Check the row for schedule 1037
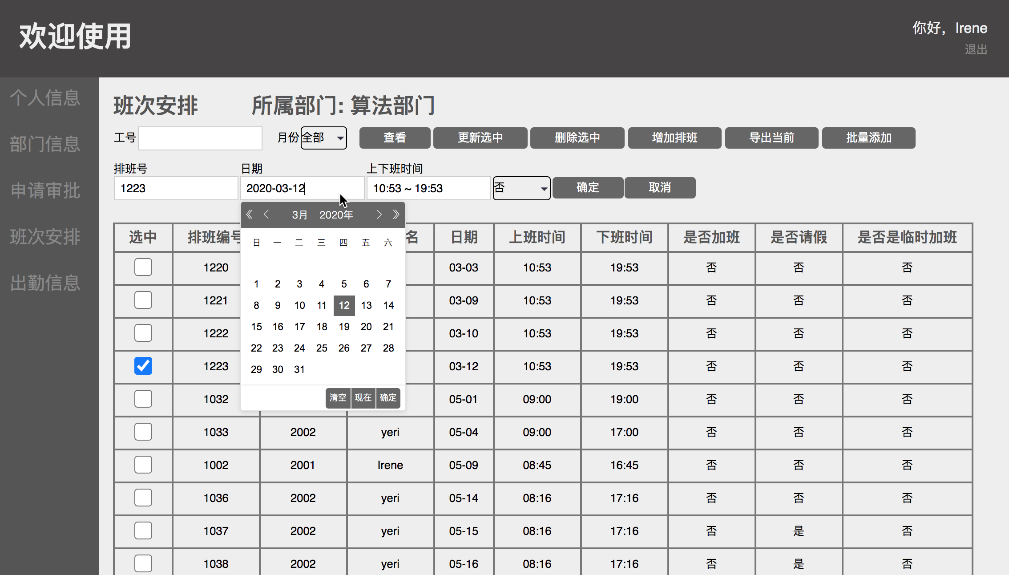1009x575 pixels. click(143, 530)
